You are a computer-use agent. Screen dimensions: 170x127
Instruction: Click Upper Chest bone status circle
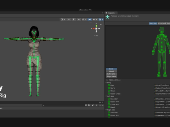(109, 93)
